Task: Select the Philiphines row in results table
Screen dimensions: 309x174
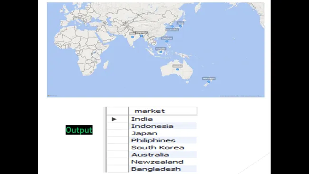Action: coord(163,140)
